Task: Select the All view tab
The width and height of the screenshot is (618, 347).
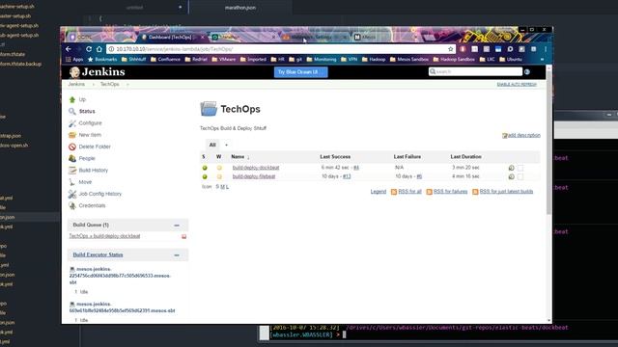Action: pos(212,145)
